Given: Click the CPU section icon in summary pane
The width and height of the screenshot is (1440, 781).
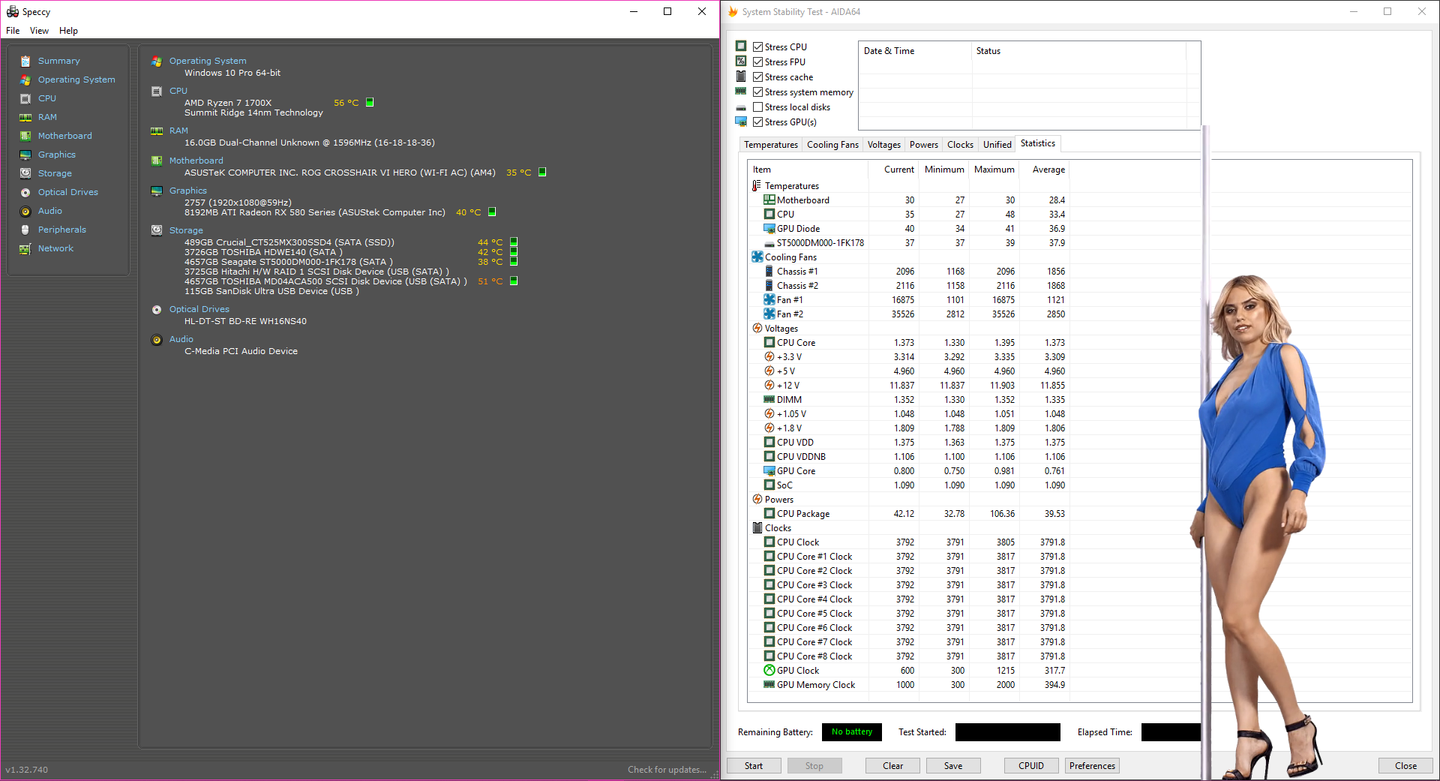Looking at the screenshot, I should point(157,91).
